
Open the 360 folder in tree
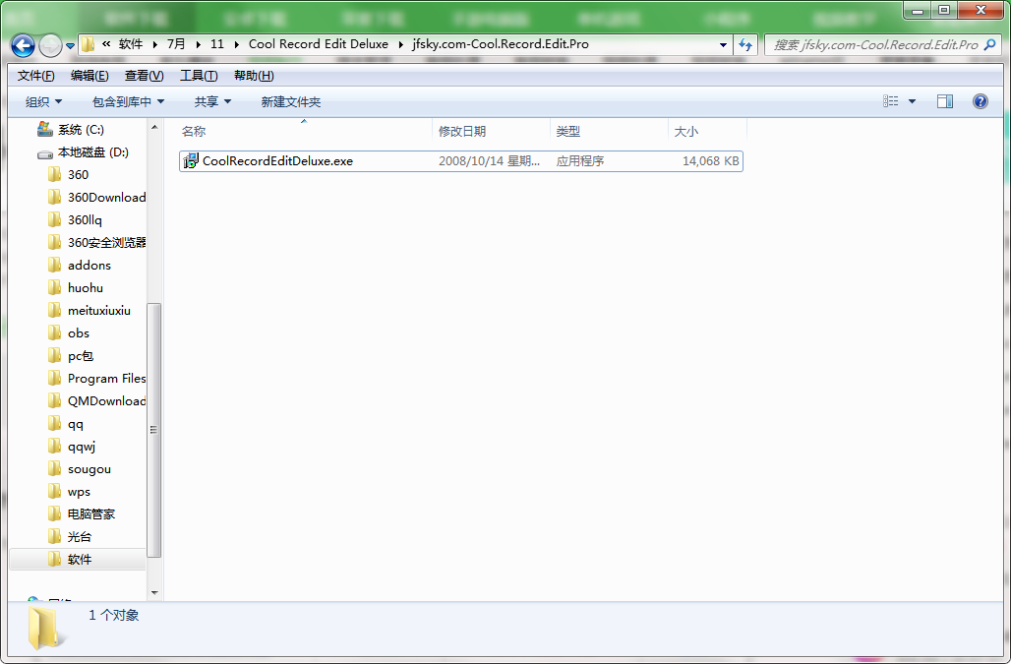[x=78, y=175]
